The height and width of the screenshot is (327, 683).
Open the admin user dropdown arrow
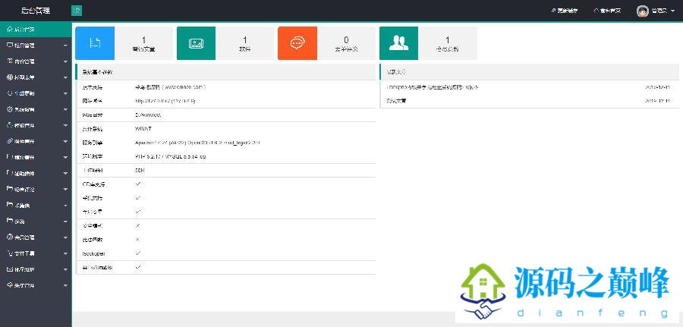point(673,11)
